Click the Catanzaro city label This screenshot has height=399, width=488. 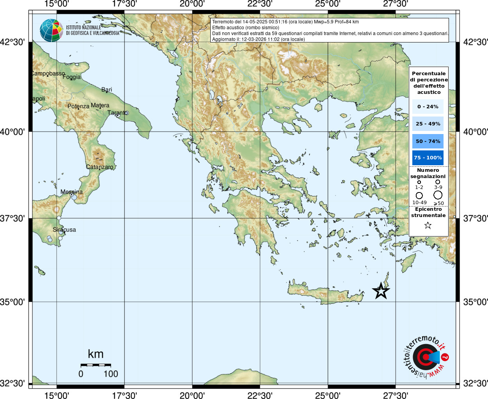pyautogui.click(x=99, y=167)
